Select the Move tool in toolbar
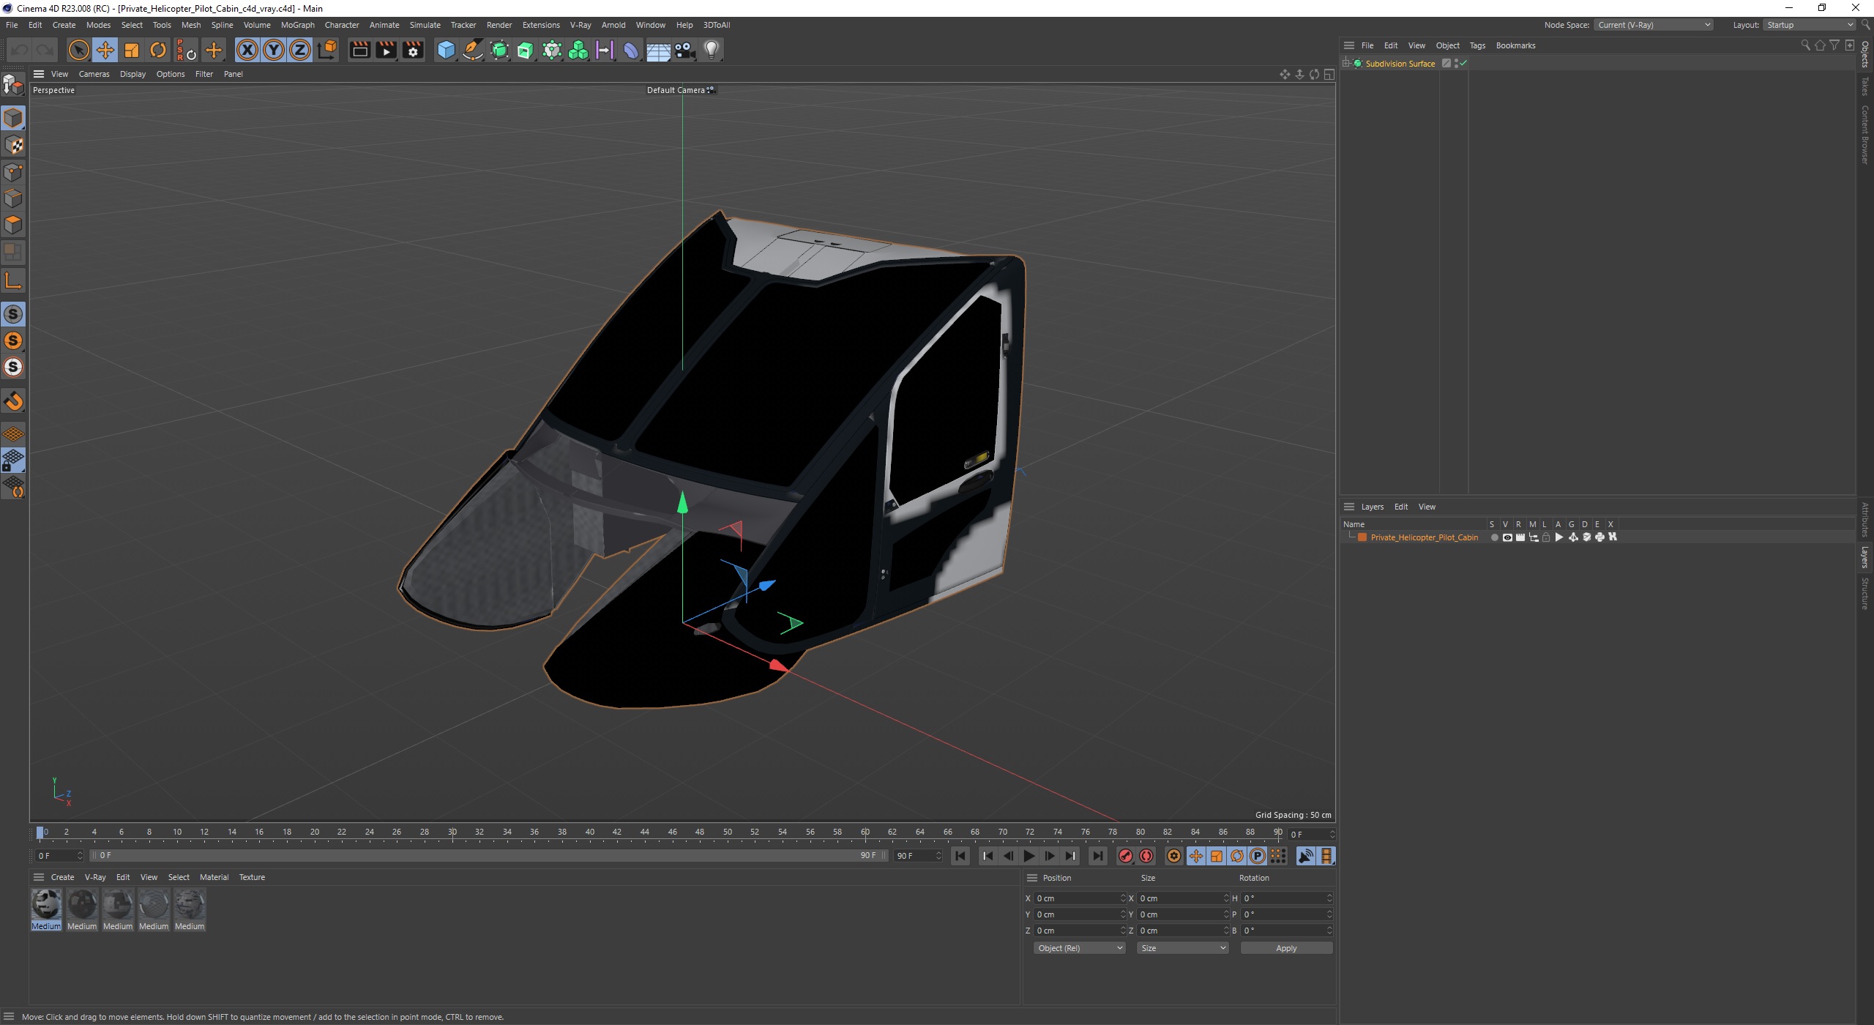This screenshot has height=1025, width=1874. (105, 49)
